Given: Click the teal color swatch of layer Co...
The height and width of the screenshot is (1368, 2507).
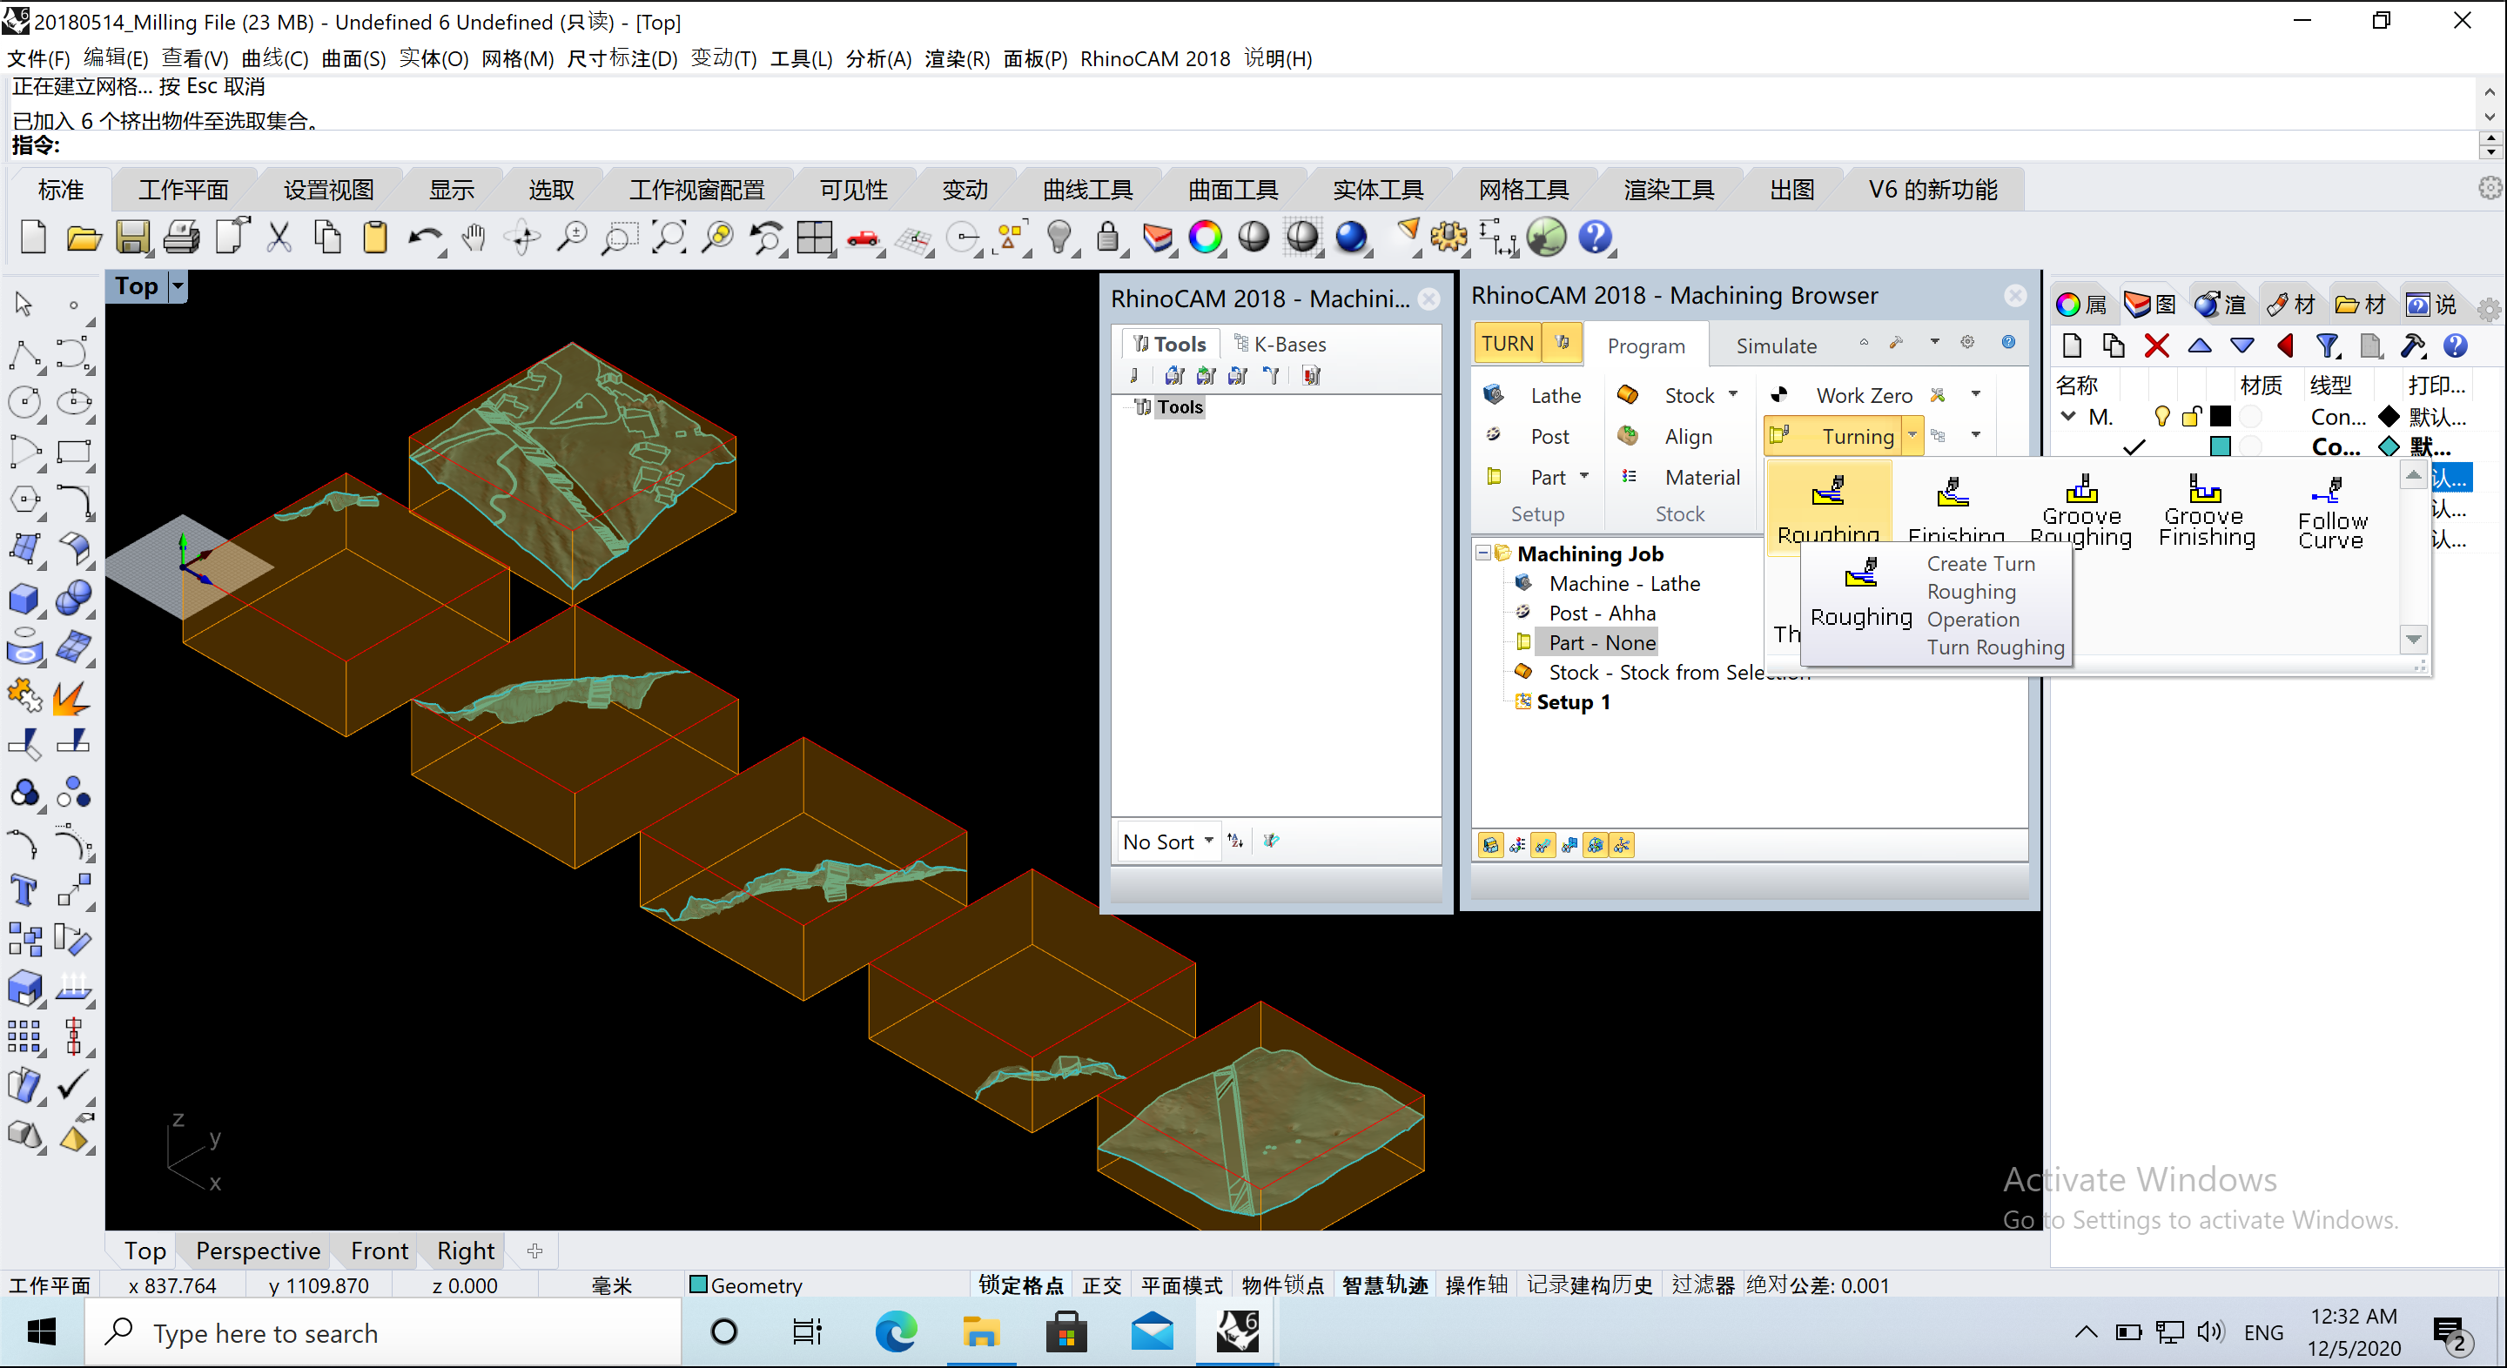Looking at the screenshot, I should click(2220, 446).
